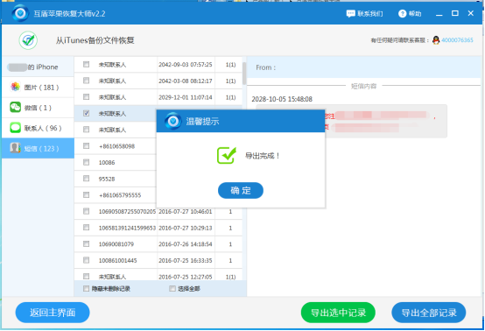Open the 微信 (1) WeChat category
485x331 pixels.
tap(38, 108)
